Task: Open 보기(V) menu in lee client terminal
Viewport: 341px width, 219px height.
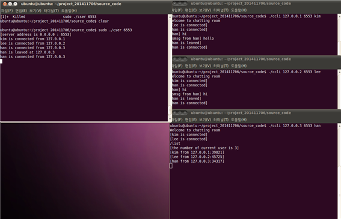Action: [205, 66]
